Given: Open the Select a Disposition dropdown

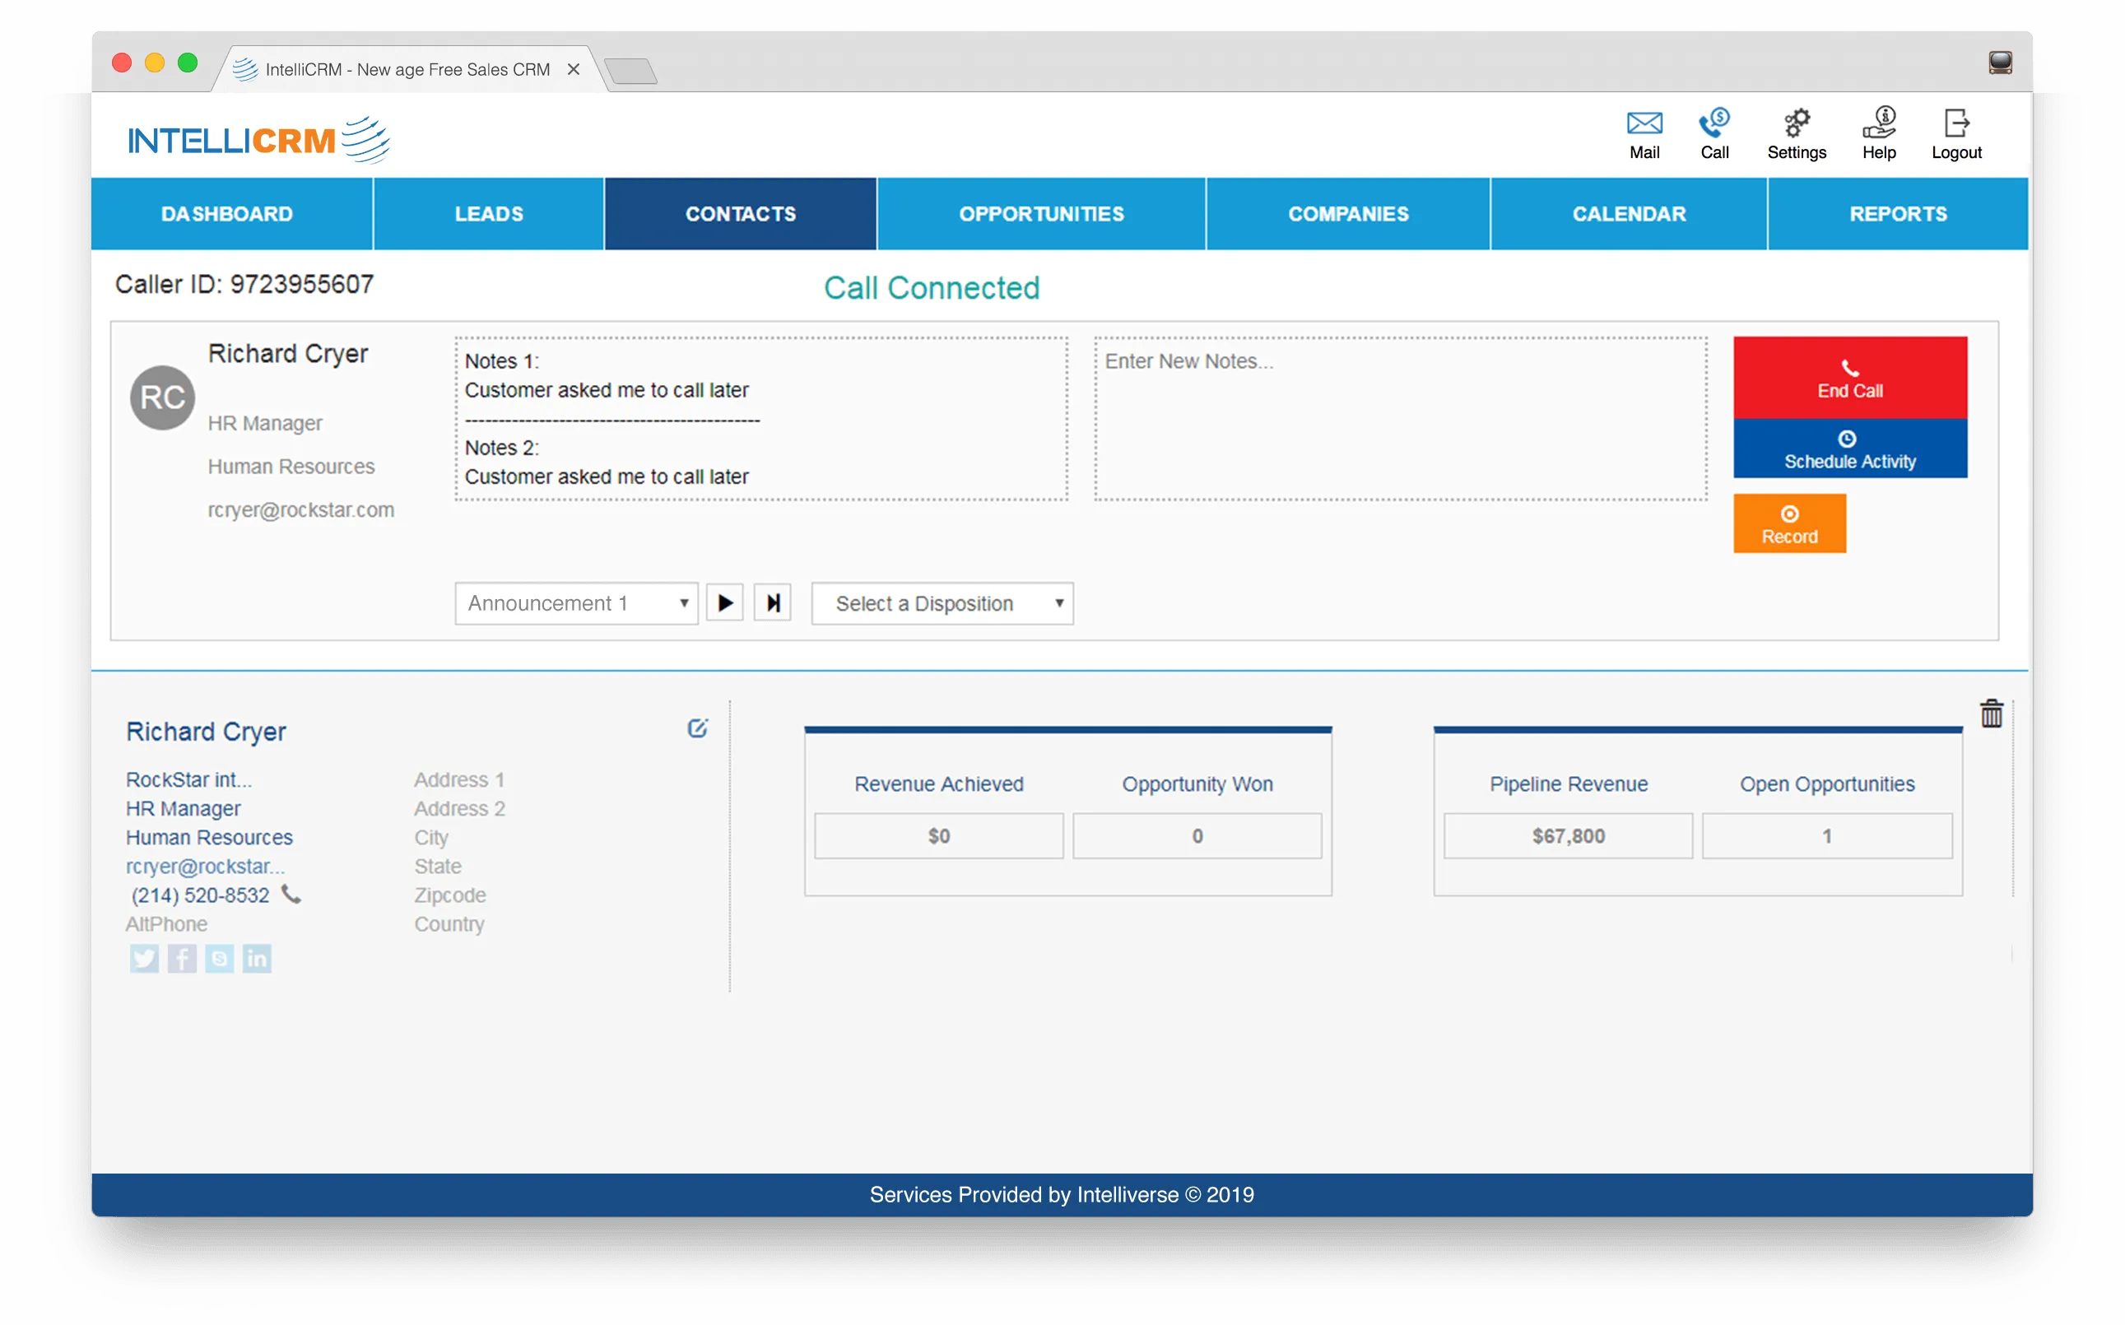Looking at the screenshot, I should click(x=942, y=604).
